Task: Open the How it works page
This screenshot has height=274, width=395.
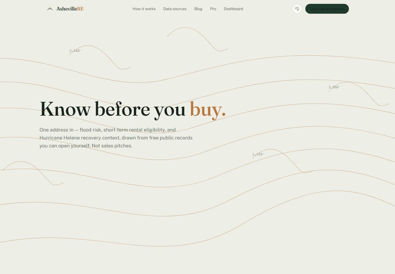Action: tap(144, 9)
